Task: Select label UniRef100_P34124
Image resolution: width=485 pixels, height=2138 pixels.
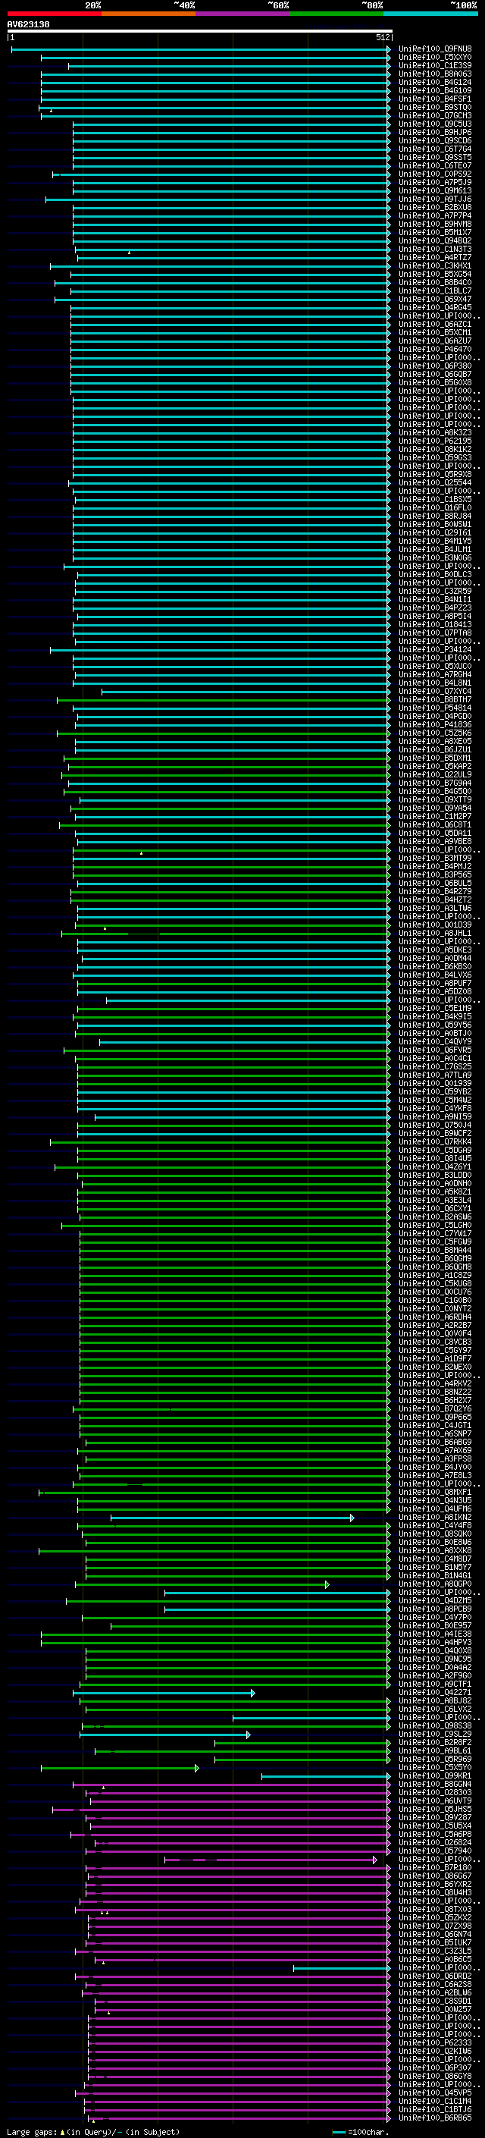Action: (x=435, y=650)
